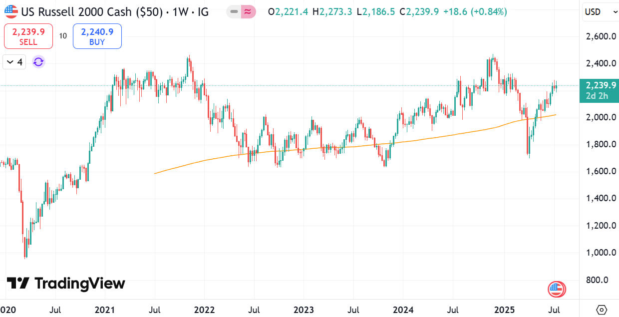
Task: Click the 2d 2h countdown under current price
Action: pyautogui.click(x=597, y=96)
